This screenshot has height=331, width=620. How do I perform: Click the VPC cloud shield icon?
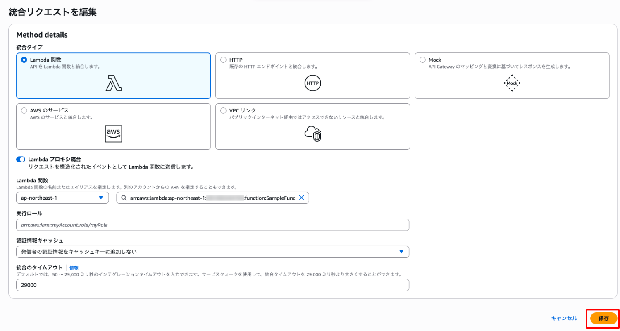312,133
